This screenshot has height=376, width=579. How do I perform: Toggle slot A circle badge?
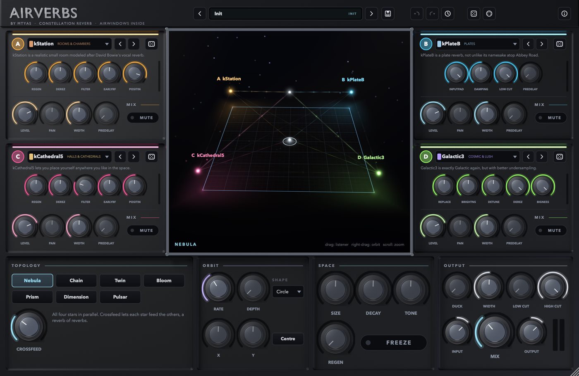click(18, 44)
